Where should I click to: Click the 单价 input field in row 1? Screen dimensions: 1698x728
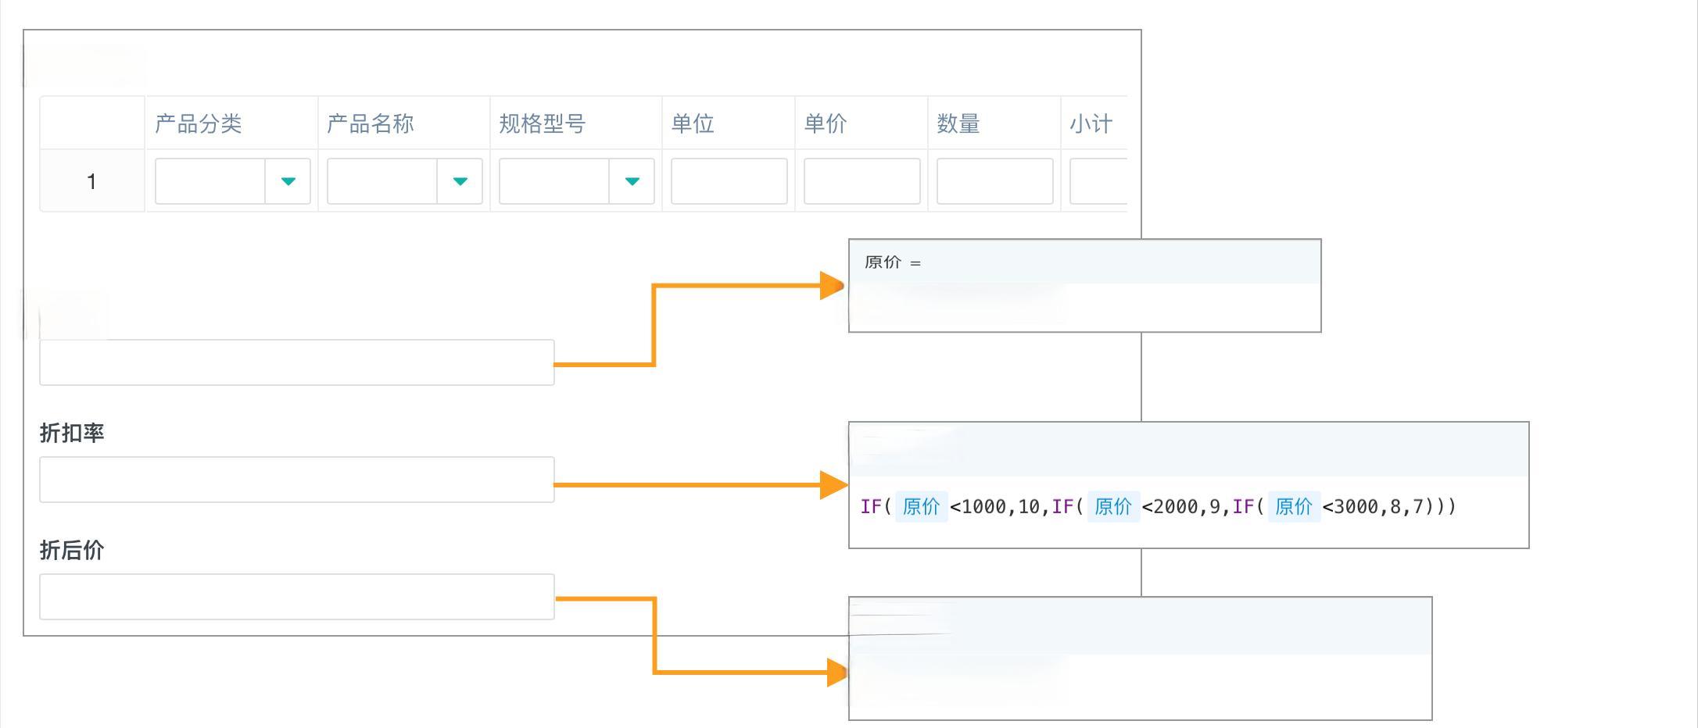click(x=860, y=181)
